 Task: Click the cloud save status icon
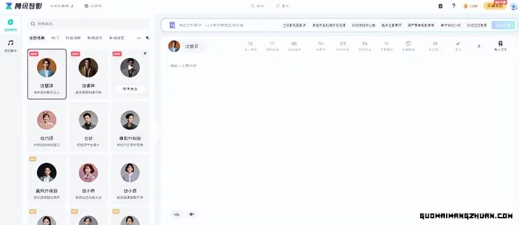click(x=86, y=6)
